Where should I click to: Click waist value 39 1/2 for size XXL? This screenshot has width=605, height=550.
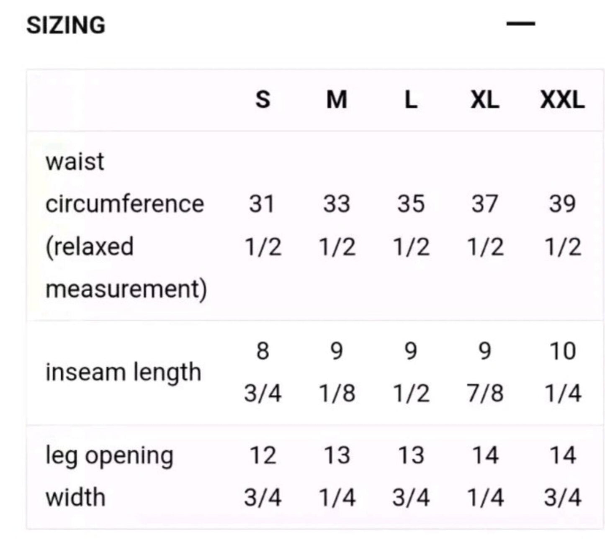pos(563,225)
